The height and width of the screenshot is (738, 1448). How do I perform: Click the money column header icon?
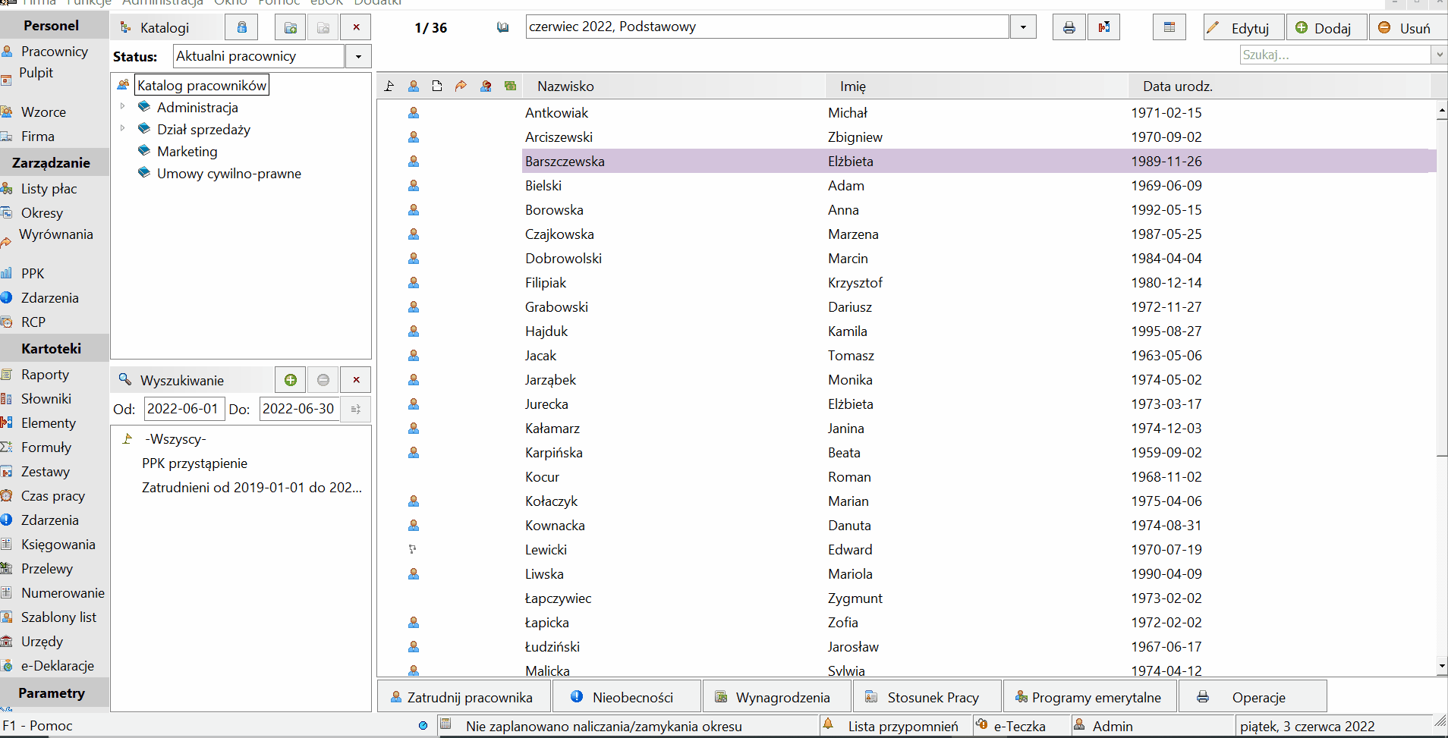pyautogui.click(x=510, y=86)
